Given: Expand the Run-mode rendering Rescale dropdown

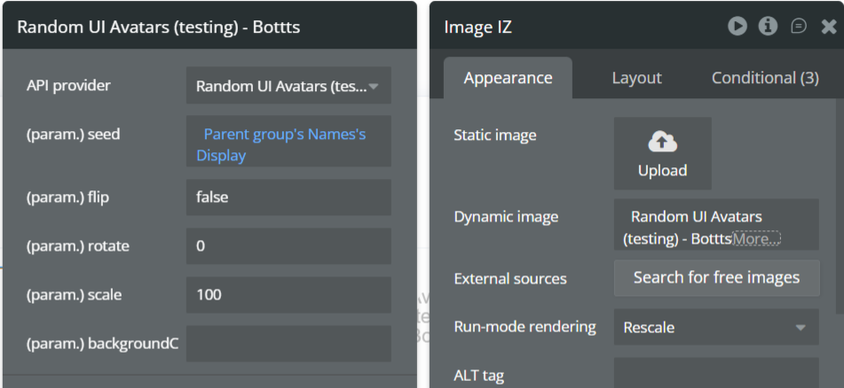Looking at the screenshot, I should click(x=715, y=327).
